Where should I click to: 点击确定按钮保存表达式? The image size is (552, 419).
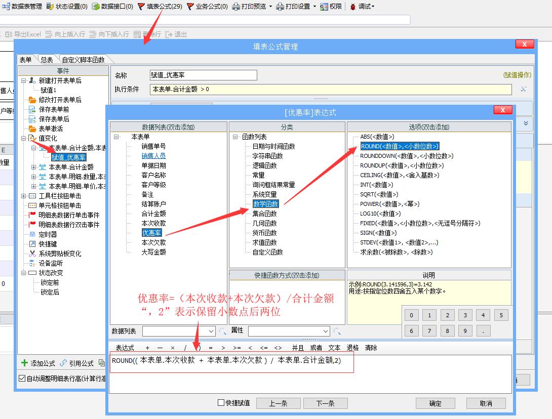click(x=436, y=403)
